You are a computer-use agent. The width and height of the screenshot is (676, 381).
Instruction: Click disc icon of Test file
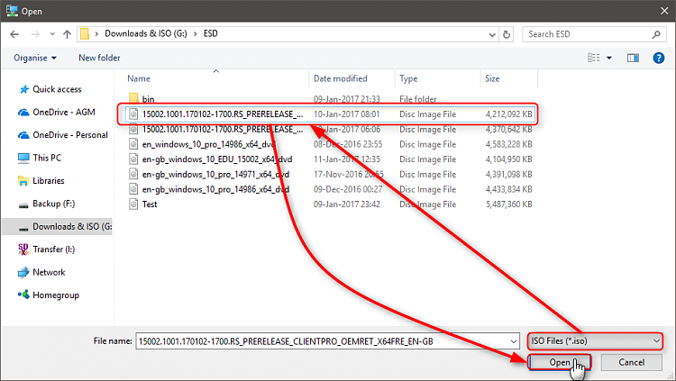point(133,204)
